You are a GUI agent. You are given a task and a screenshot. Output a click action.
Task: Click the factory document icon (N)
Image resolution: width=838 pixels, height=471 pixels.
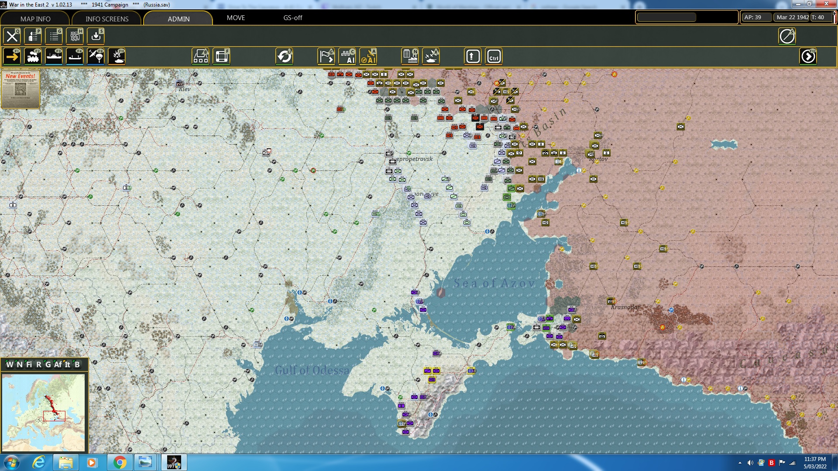410,57
